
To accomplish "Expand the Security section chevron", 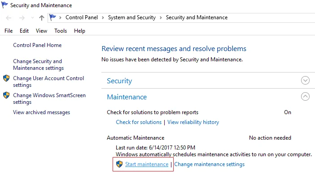I will (x=305, y=81).
